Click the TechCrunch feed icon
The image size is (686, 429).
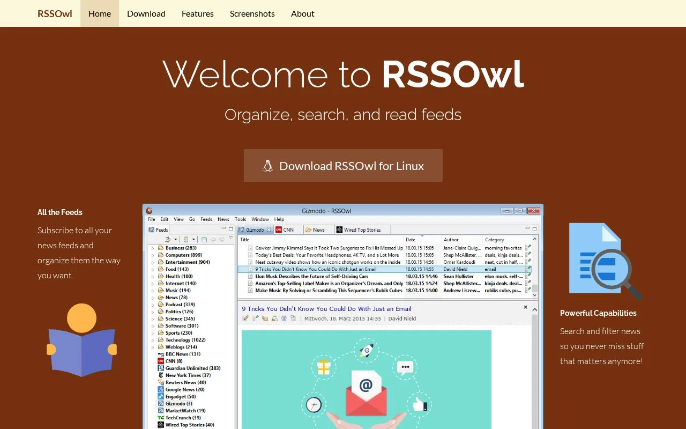(161, 418)
